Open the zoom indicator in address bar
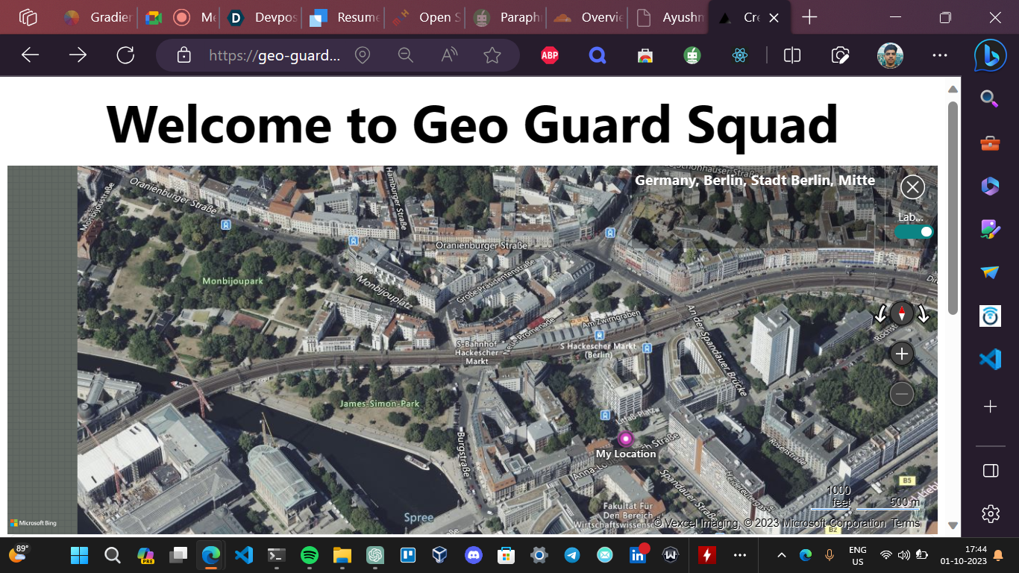The height and width of the screenshot is (573, 1019). pos(405,55)
